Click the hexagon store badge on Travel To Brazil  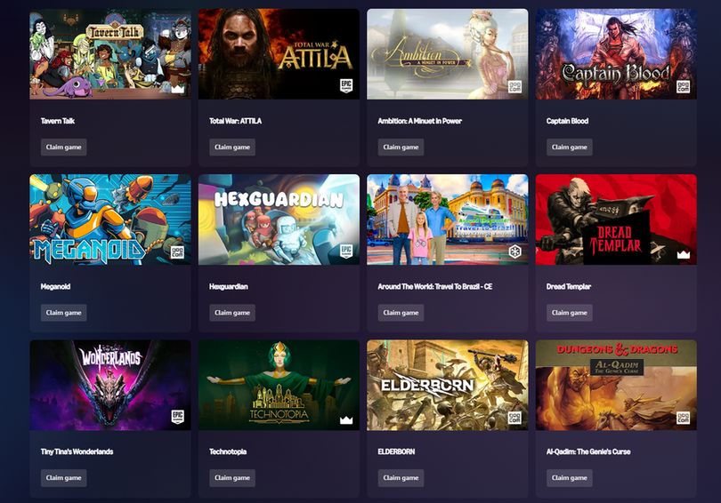[x=514, y=251]
